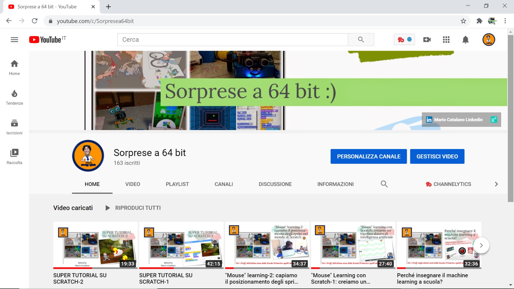Reload the page

pos(35,21)
